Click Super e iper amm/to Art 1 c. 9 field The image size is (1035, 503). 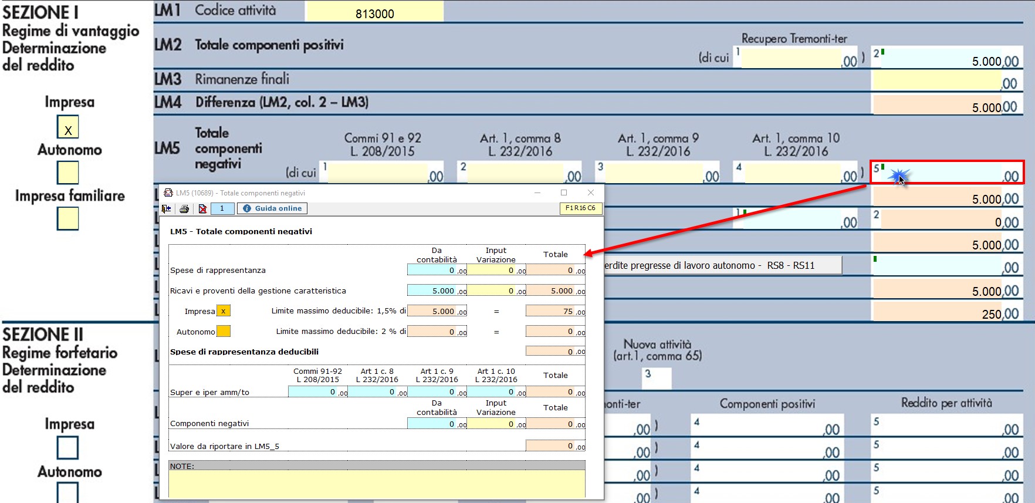click(437, 391)
